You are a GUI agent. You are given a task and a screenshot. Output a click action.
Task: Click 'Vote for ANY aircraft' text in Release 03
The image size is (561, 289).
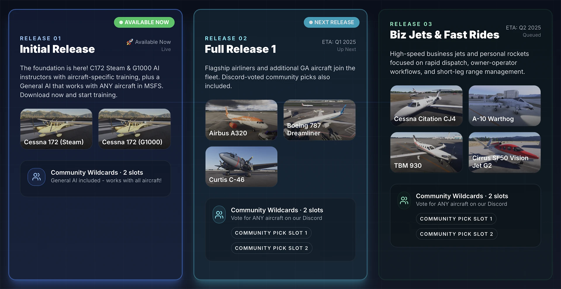pos(461,204)
